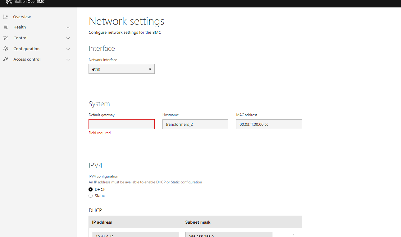
Task: Select the Control menu item
Action: pos(20,38)
